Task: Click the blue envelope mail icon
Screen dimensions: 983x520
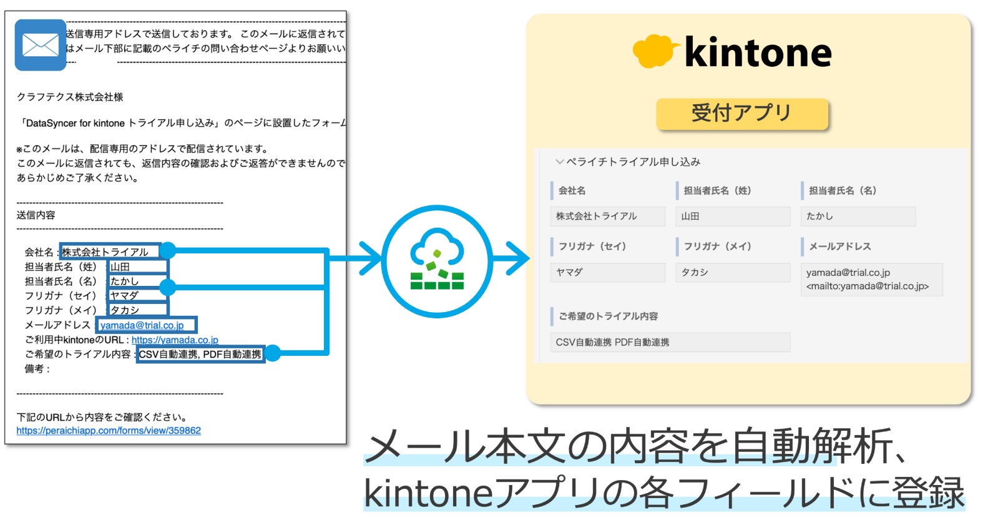Action: coord(41,45)
